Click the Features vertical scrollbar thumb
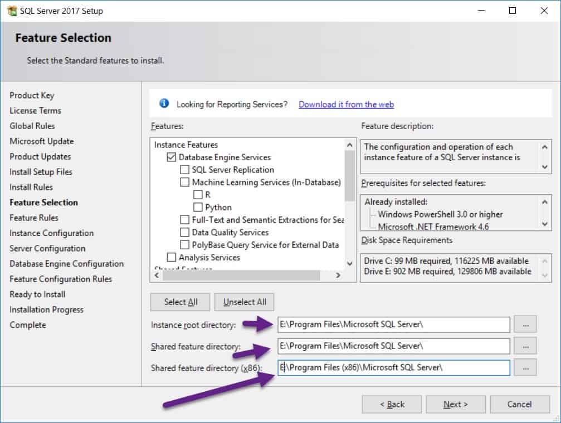Viewport: 561px width, 423px height. click(x=349, y=175)
